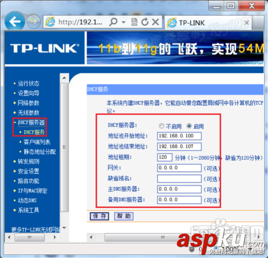
Task: Click sidebar horizontal scrollbar thumb
Action: coord(29,237)
